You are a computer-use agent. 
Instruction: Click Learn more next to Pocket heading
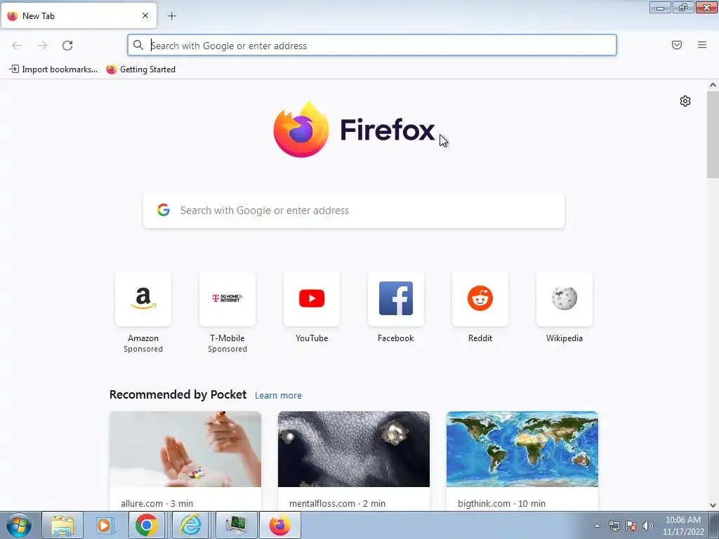pyautogui.click(x=278, y=395)
